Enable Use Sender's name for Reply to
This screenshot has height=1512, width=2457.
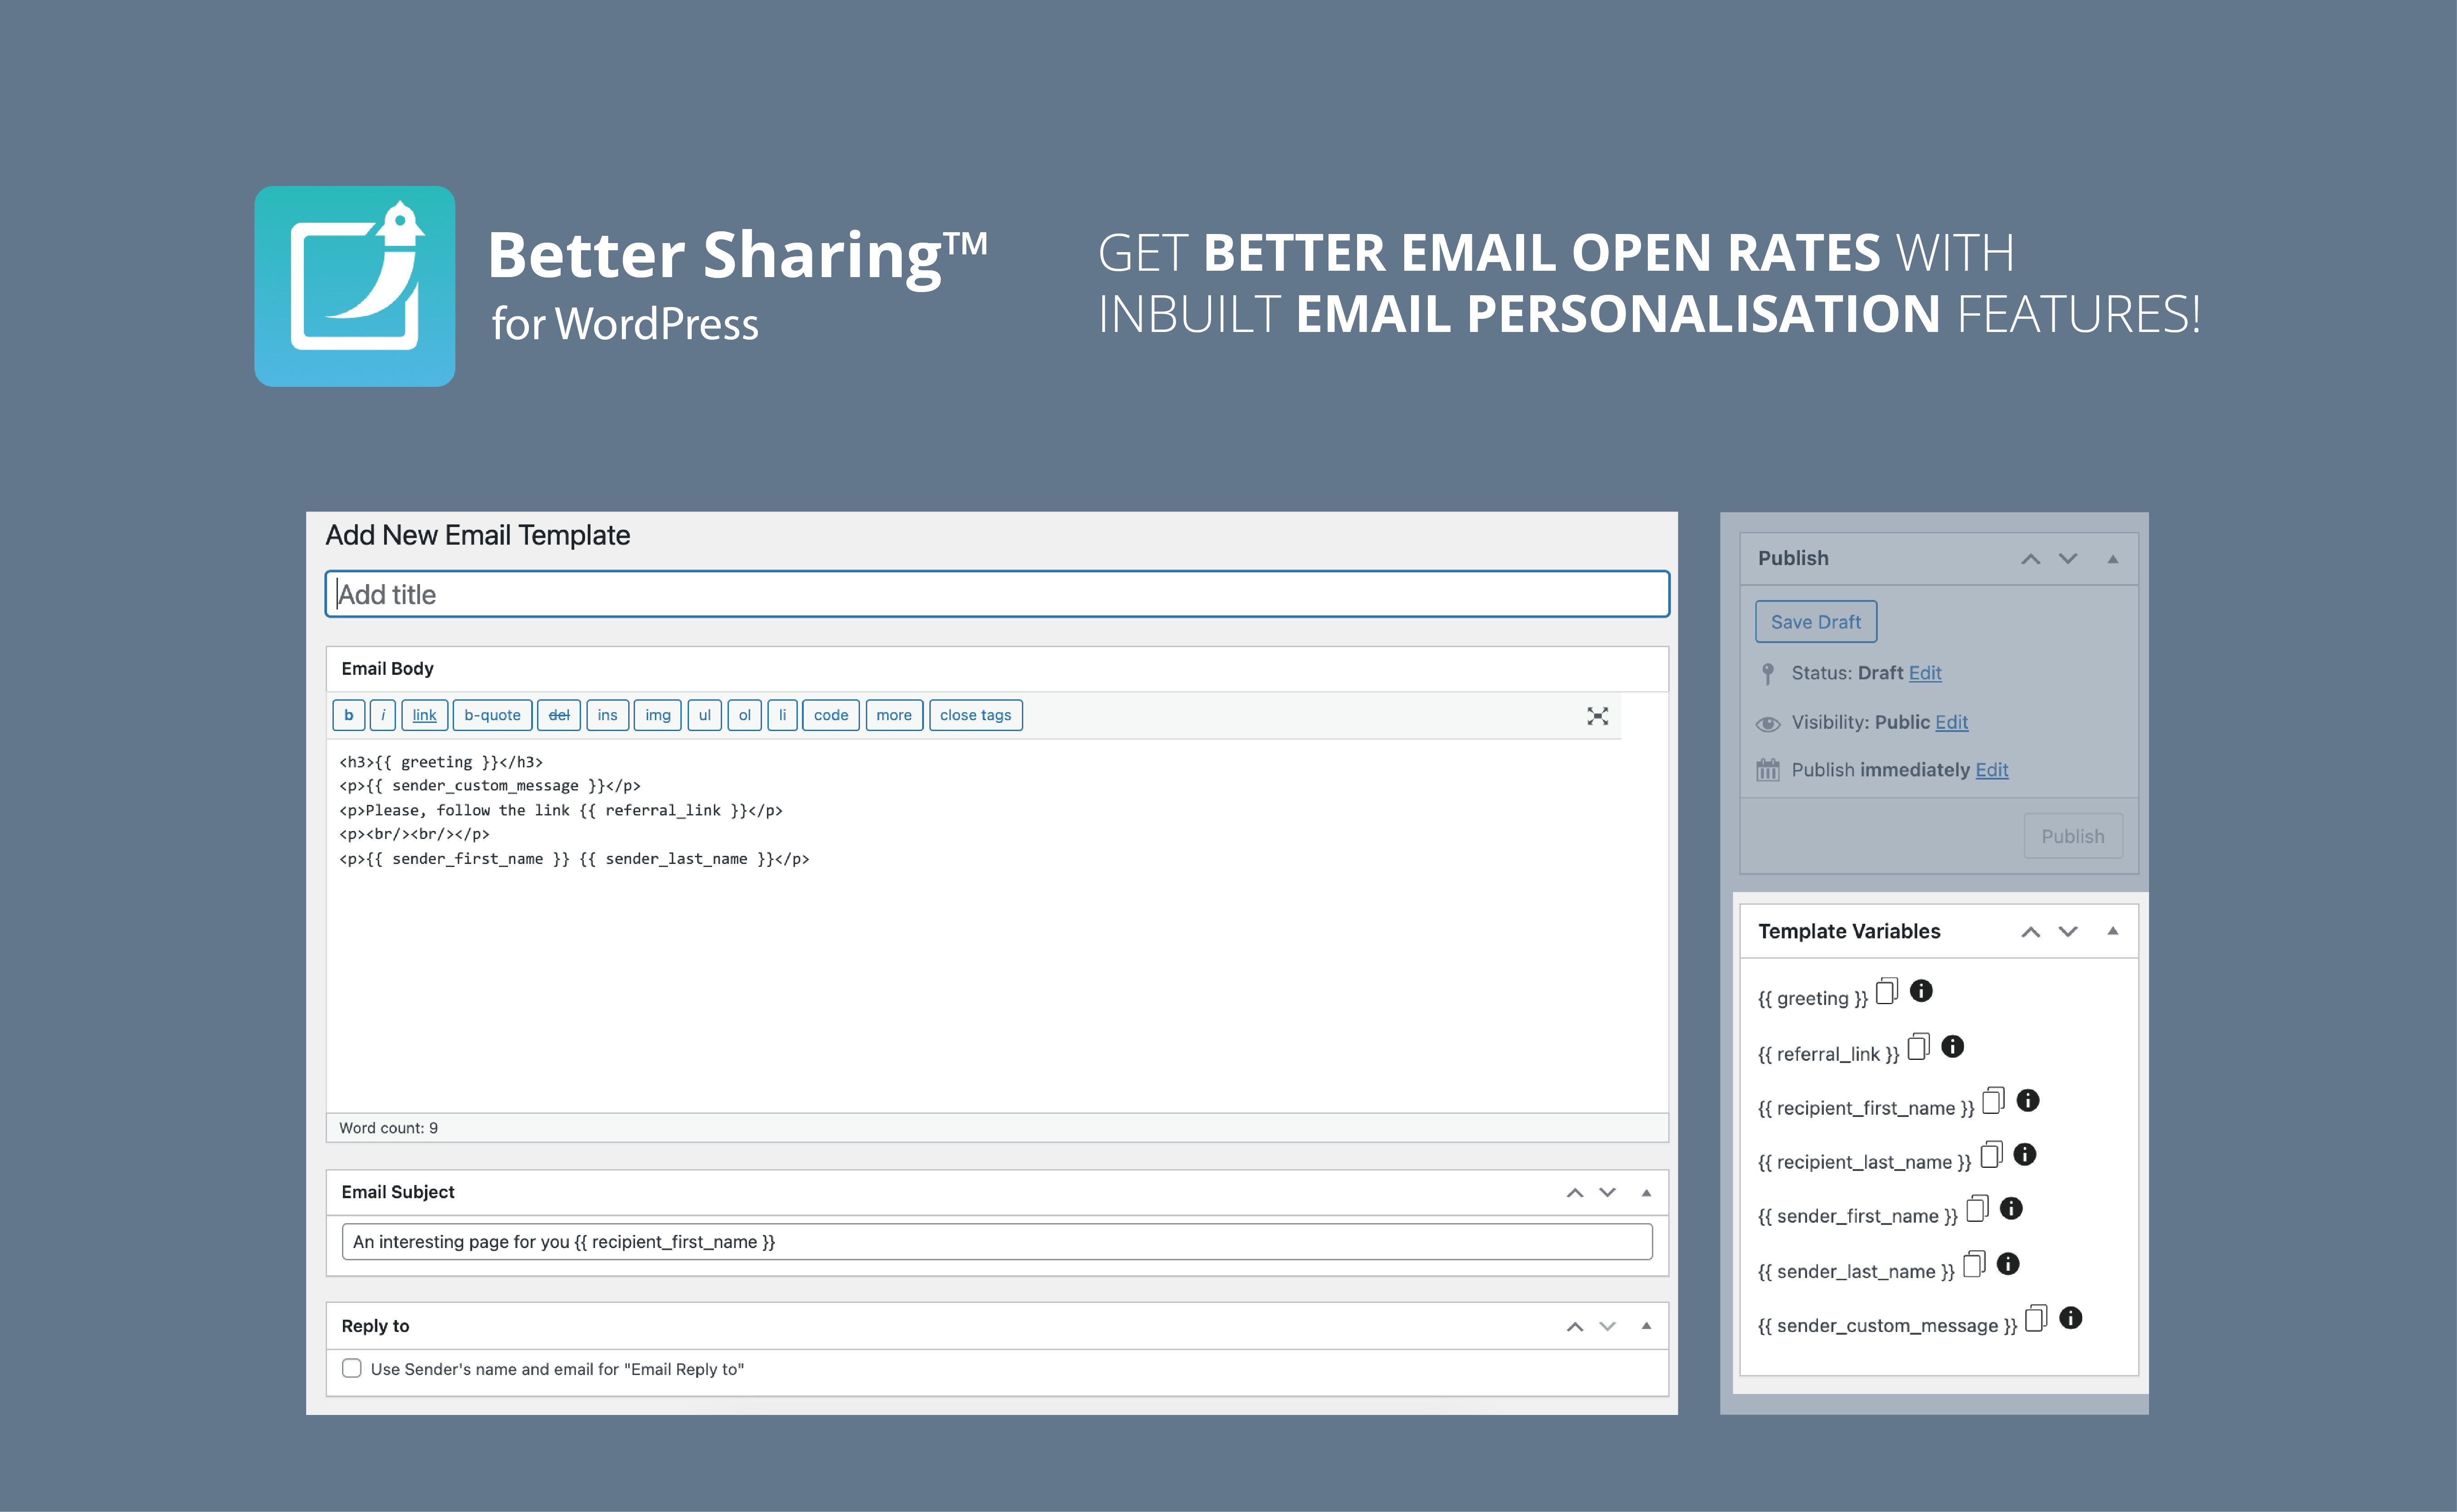click(x=351, y=1368)
